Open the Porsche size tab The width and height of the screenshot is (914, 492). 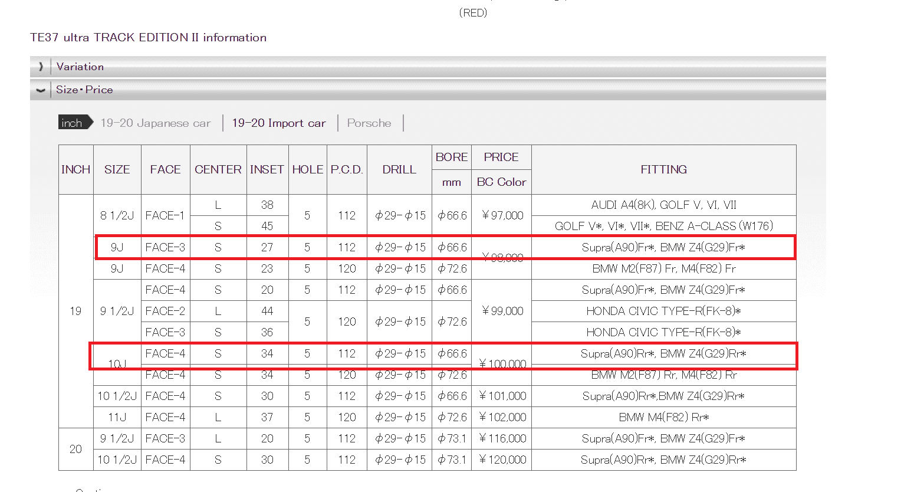(x=369, y=123)
